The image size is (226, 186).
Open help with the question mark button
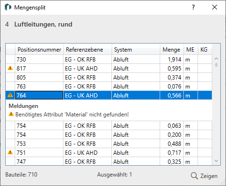[193, 7]
